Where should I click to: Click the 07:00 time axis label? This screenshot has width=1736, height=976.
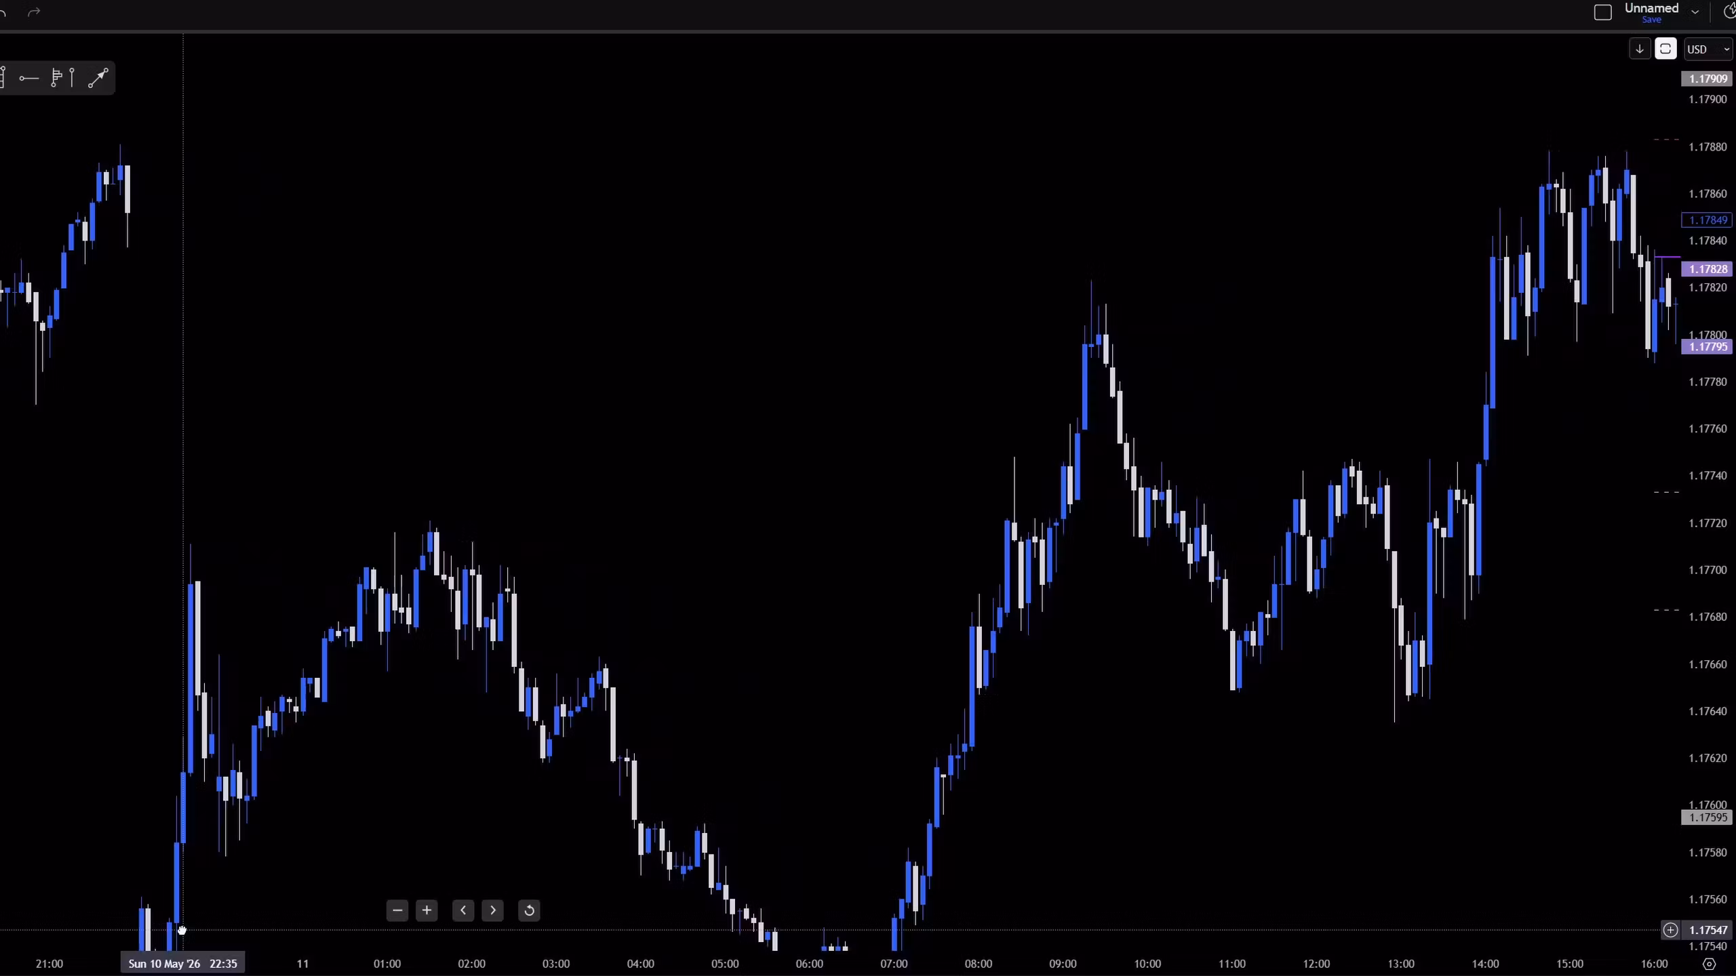tap(894, 964)
